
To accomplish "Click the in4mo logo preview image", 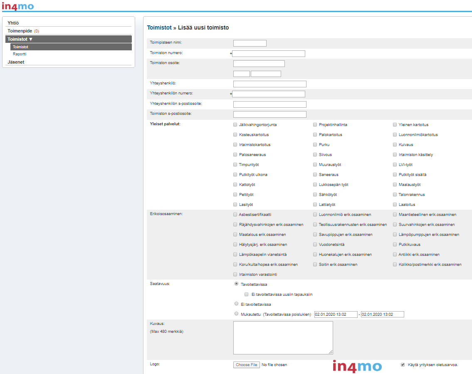I will point(357,366).
